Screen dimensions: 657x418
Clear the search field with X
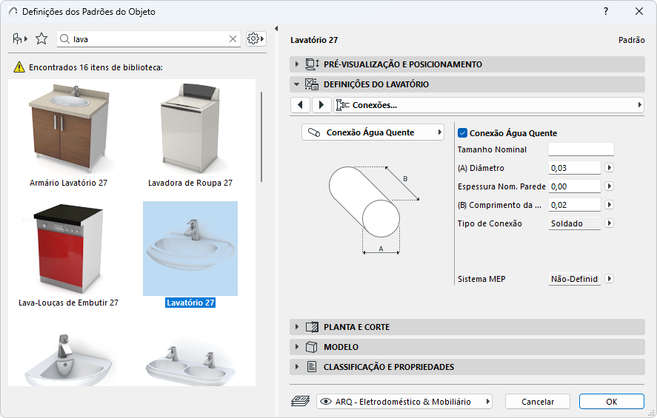click(233, 39)
